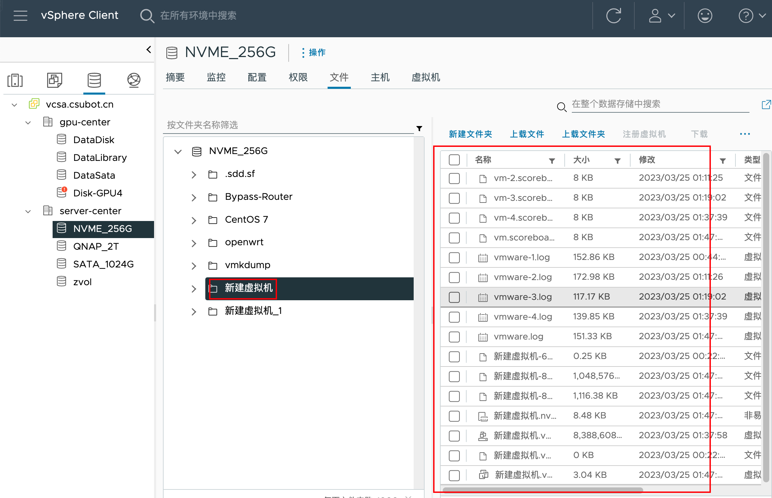The height and width of the screenshot is (498, 772).
Task: Toggle the select-all checkbox in header
Action: [x=454, y=160]
